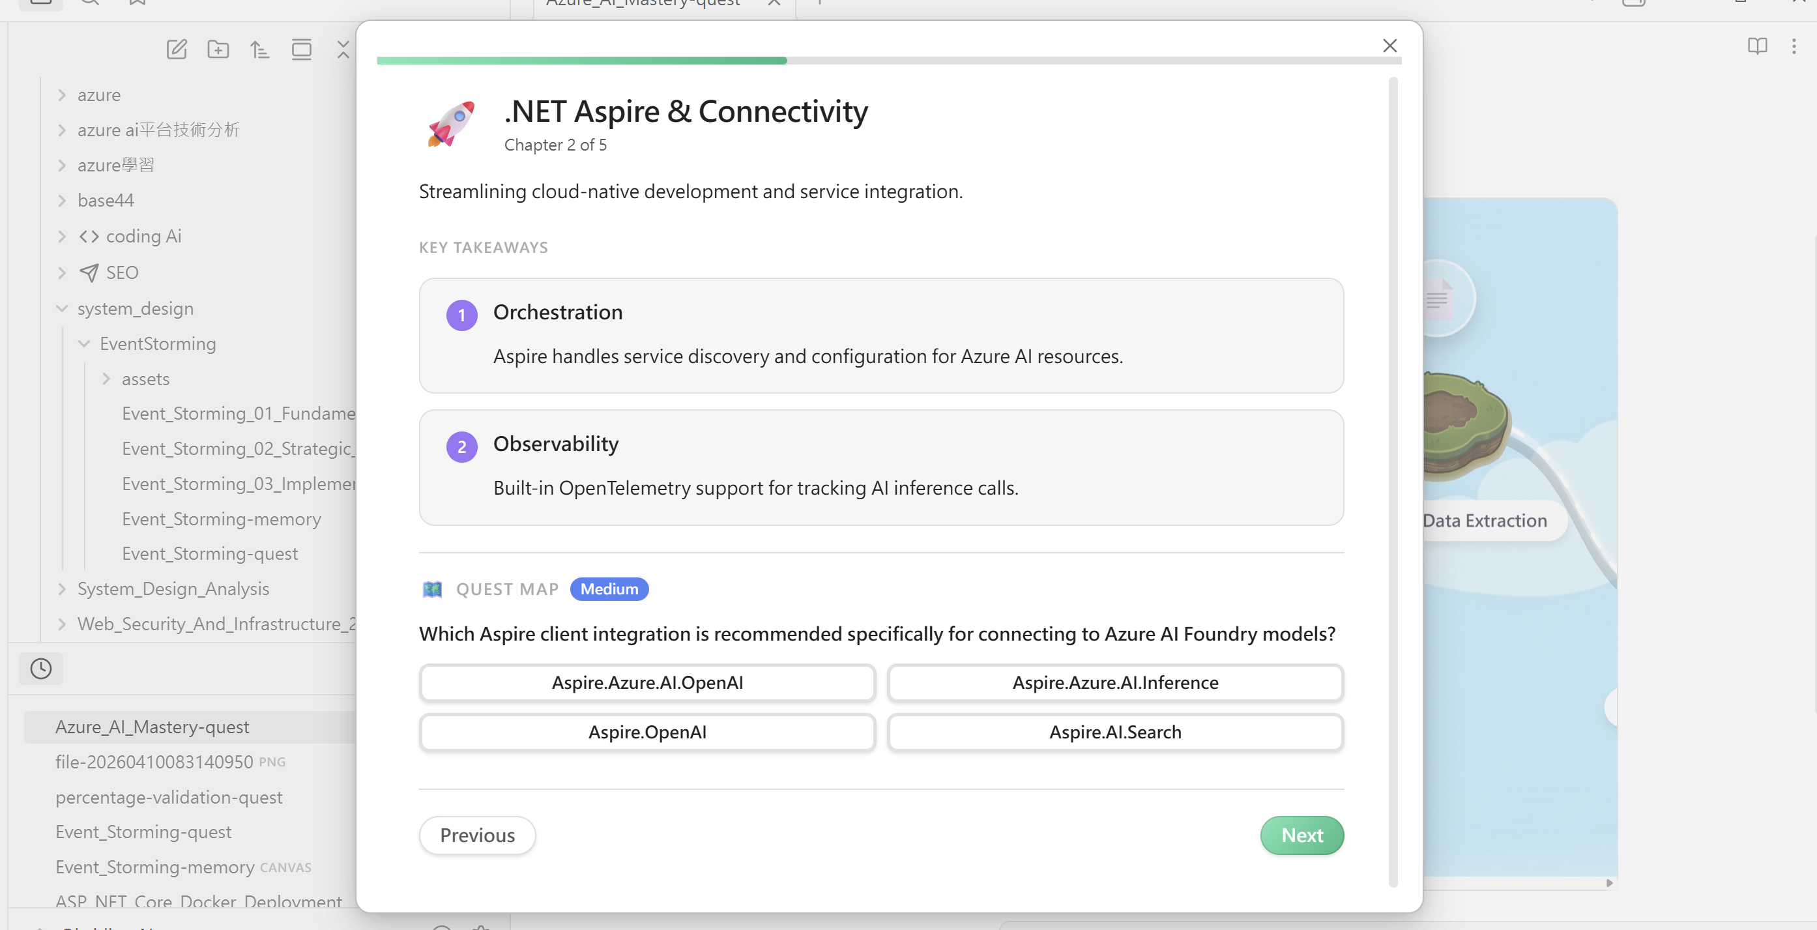Image resolution: width=1817 pixels, height=930 pixels.
Task: Open Event_Storming_01_Fundame note
Action: pos(239,413)
